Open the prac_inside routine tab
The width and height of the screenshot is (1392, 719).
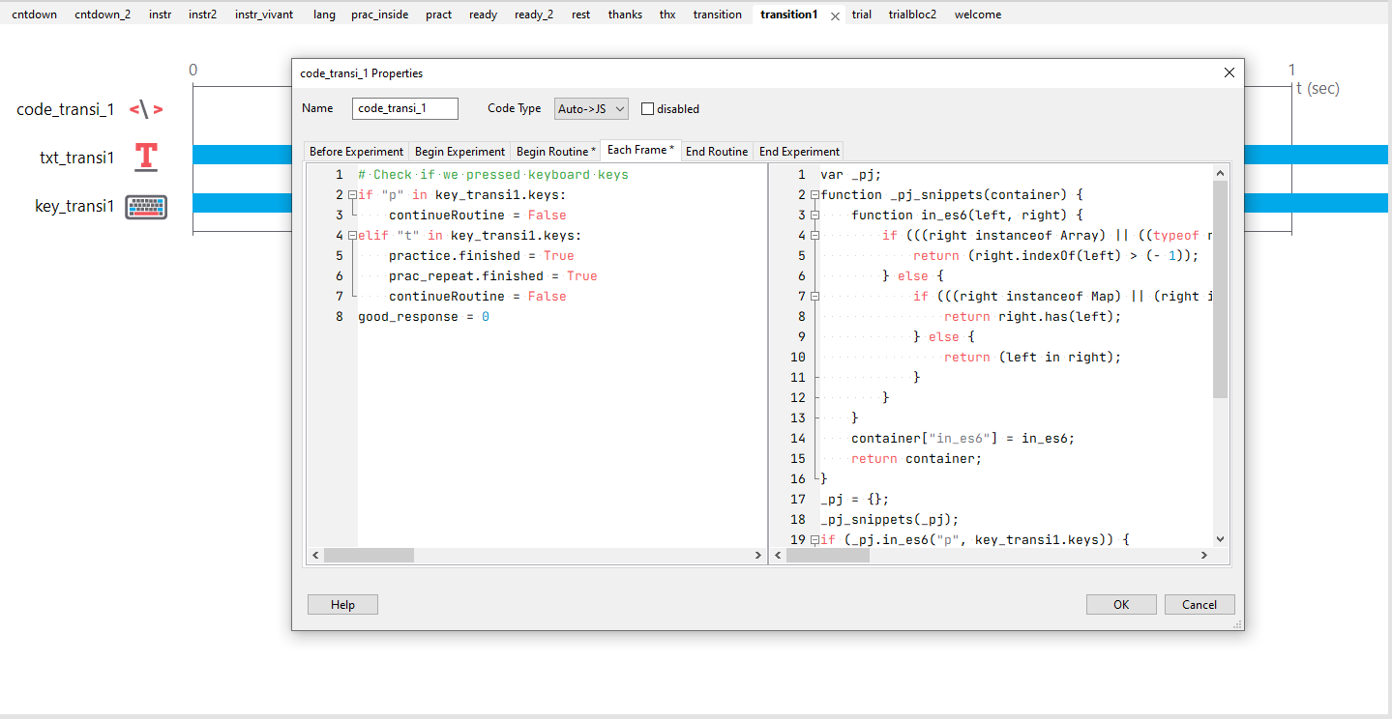click(x=380, y=14)
